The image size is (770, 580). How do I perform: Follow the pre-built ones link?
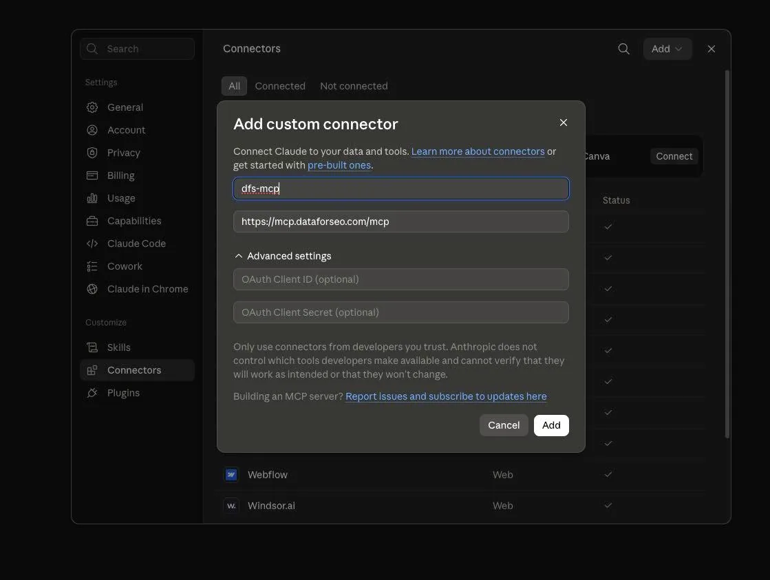pyautogui.click(x=339, y=165)
